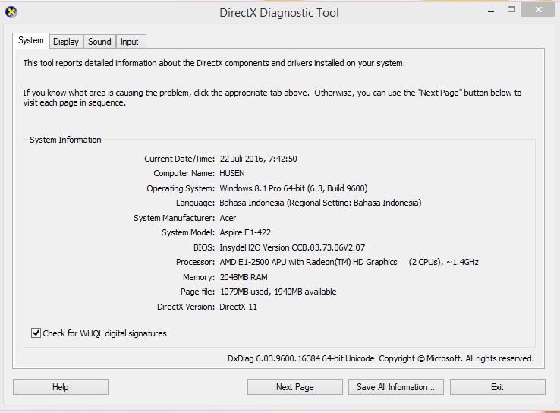Toggle Check for WHQL digital signatures checkbox
The image size is (560, 413).
coord(36,333)
